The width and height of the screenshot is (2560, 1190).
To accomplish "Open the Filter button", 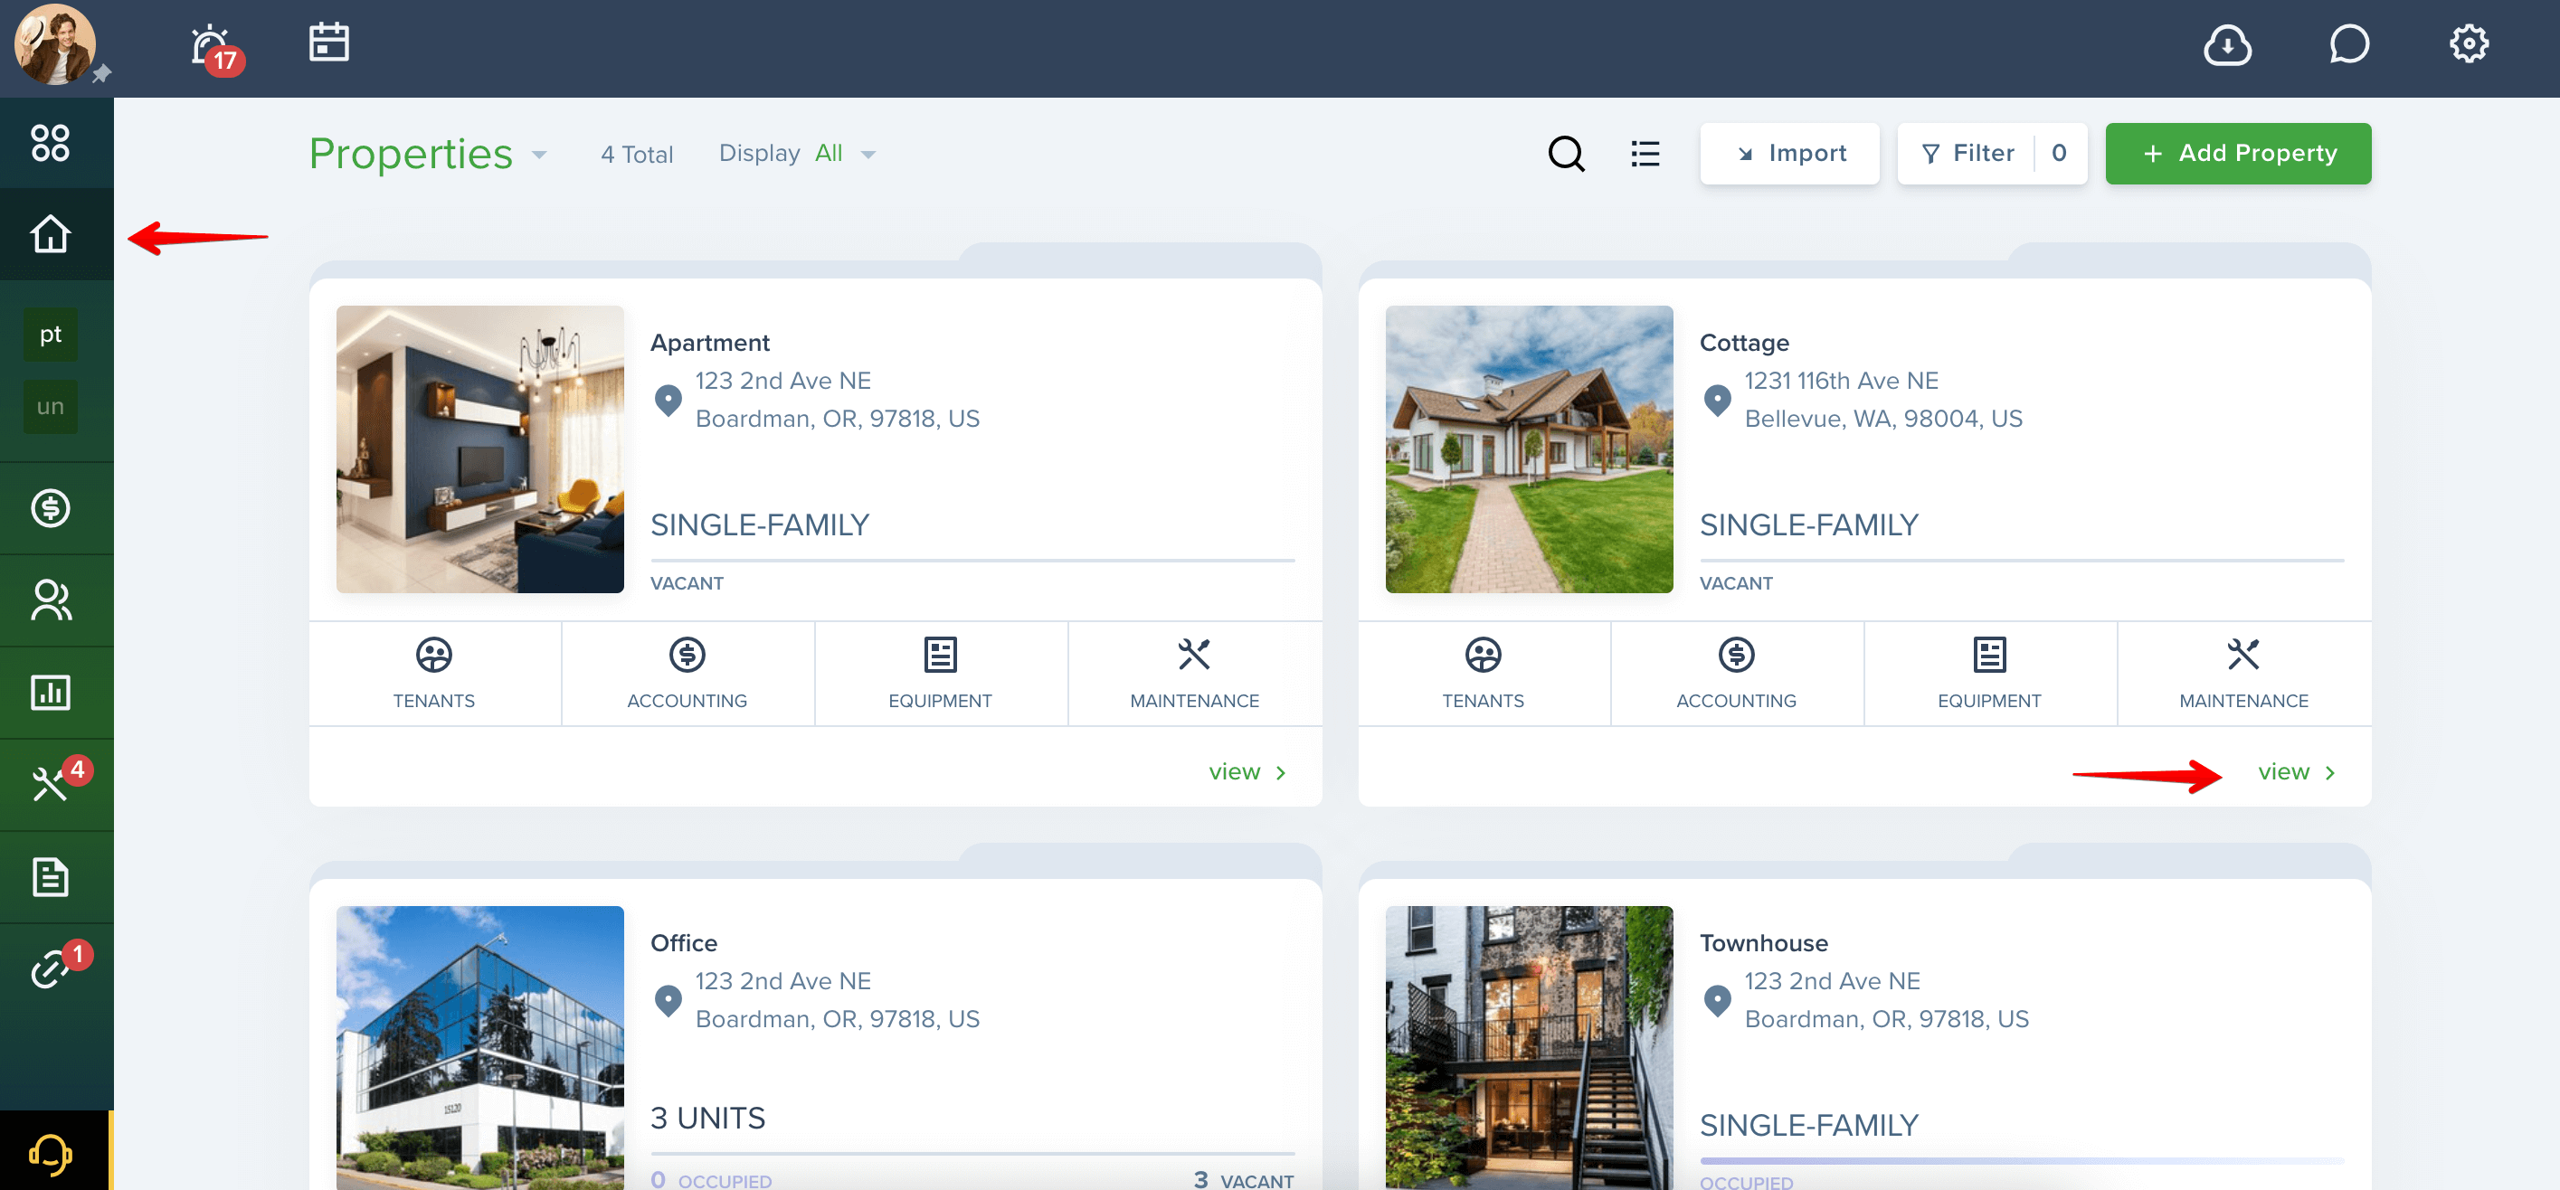I will point(1992,153).
